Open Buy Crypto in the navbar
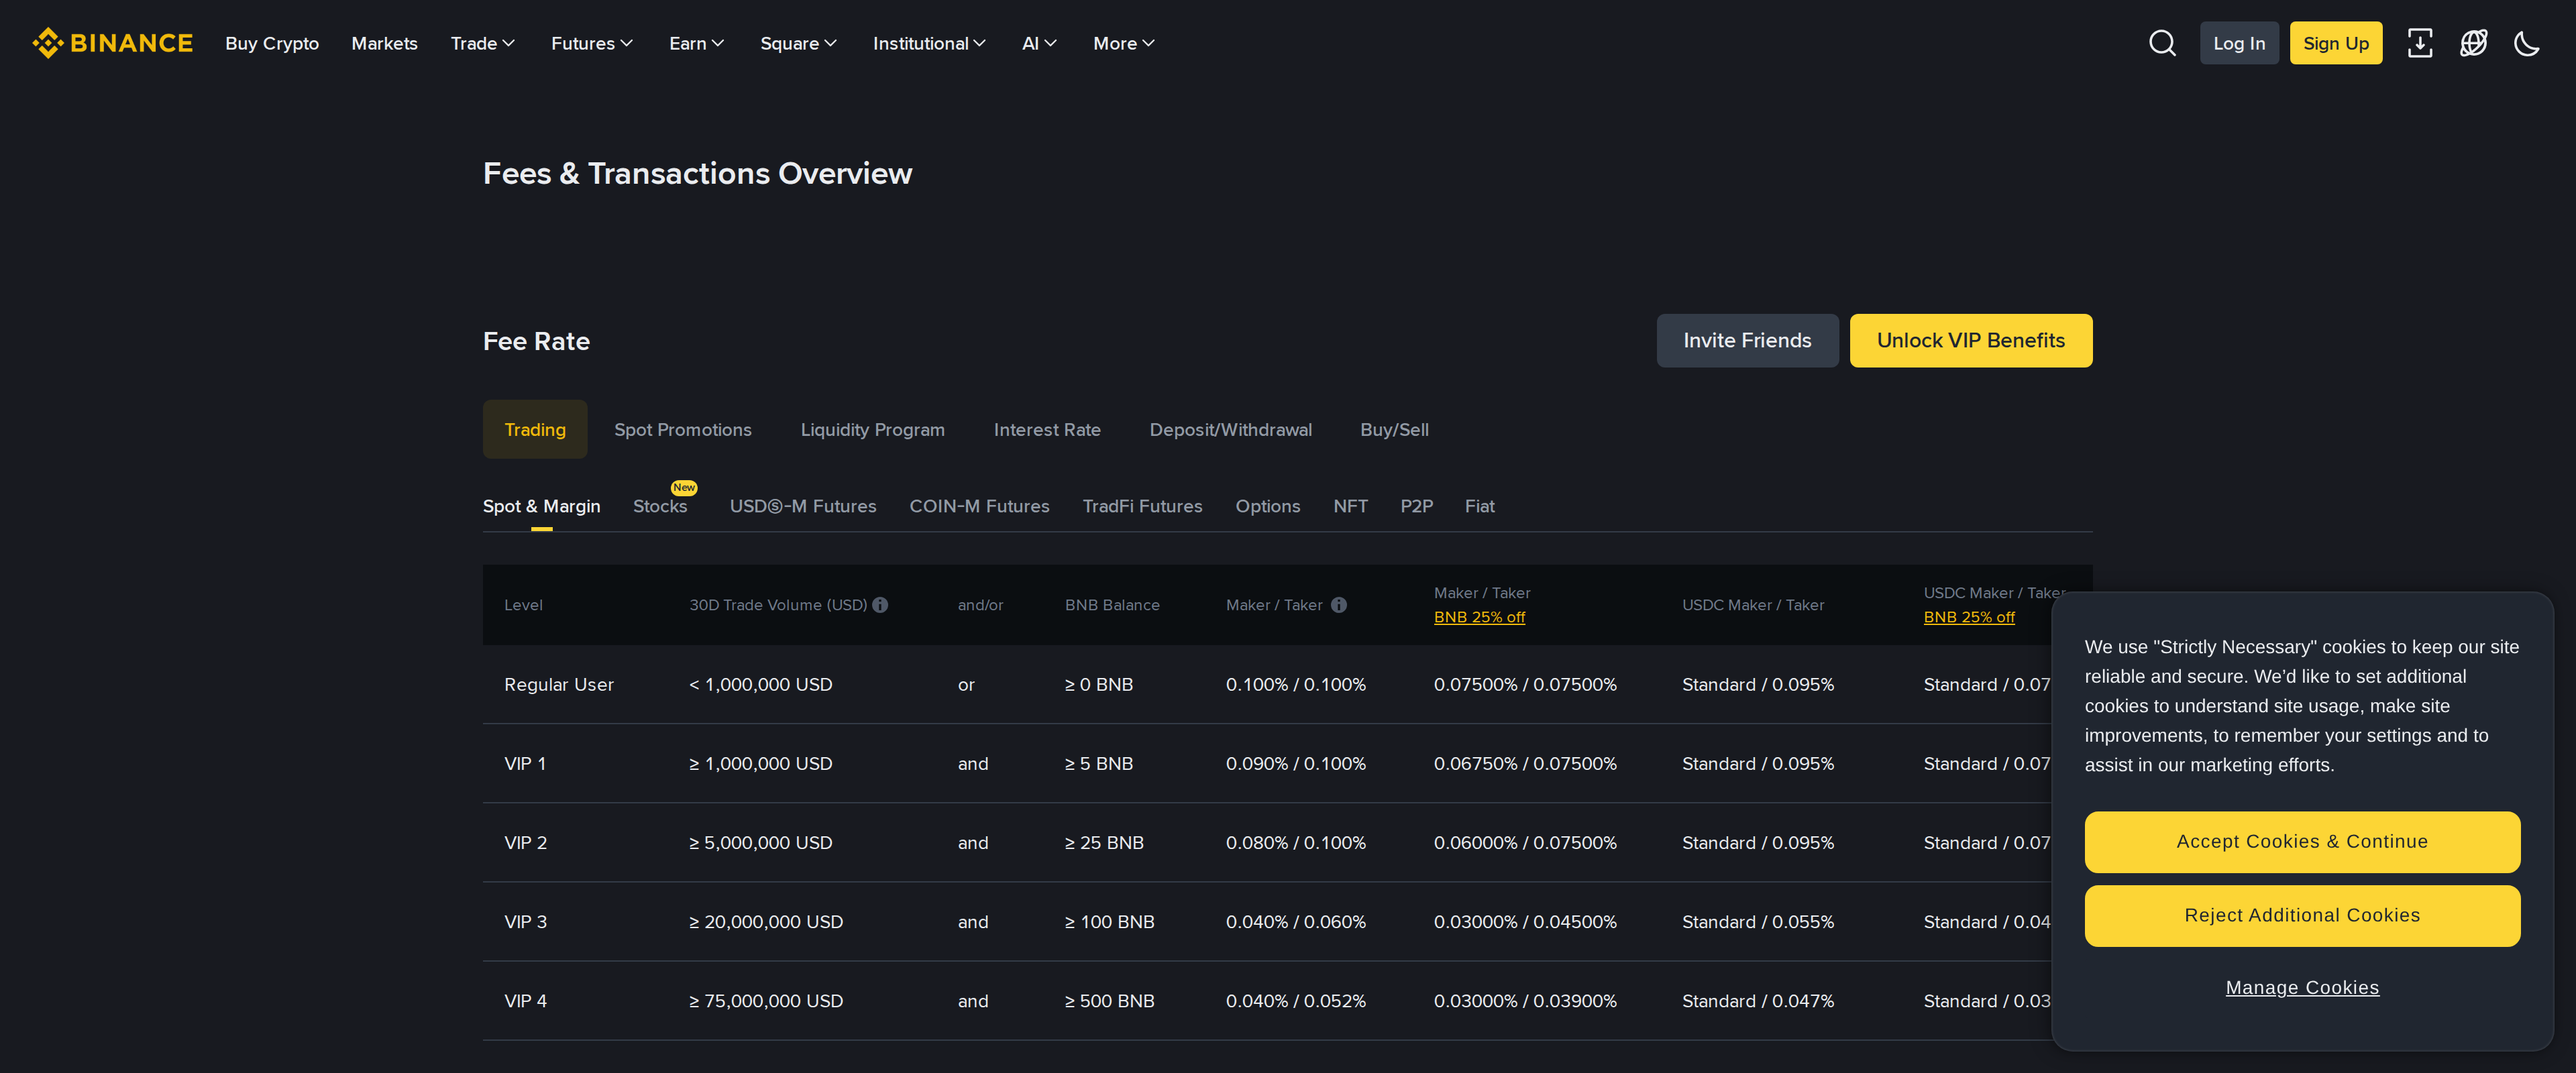2576x1073 pixels. coord(272,43)
